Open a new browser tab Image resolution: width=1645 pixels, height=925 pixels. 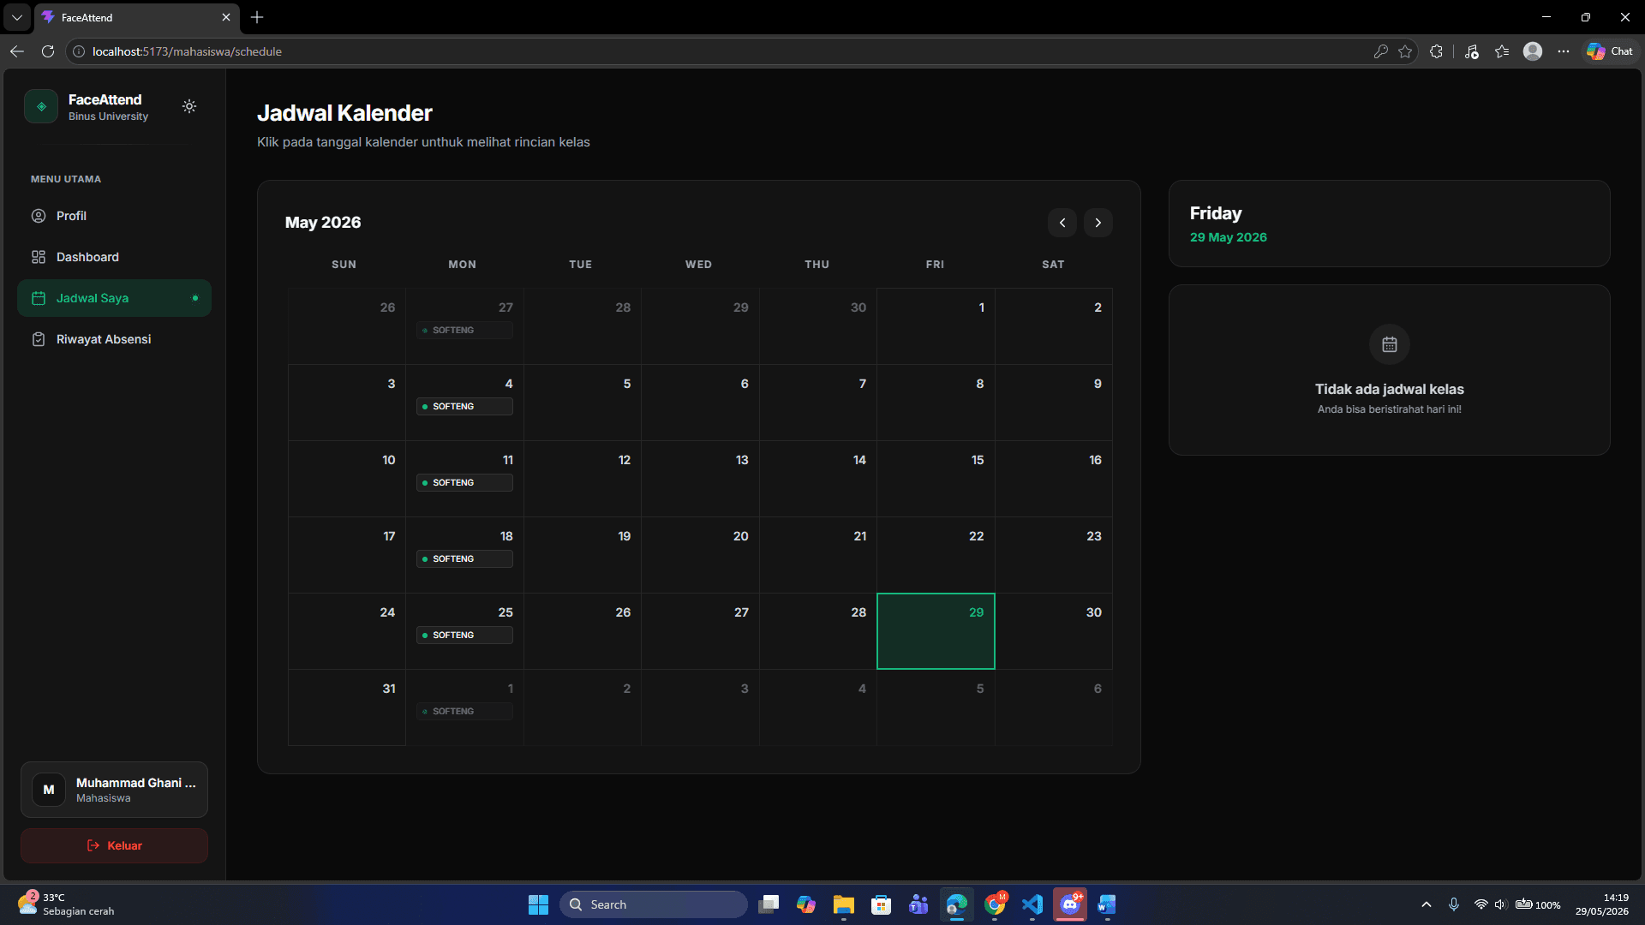pyautogui.click(x=257, y=17)
